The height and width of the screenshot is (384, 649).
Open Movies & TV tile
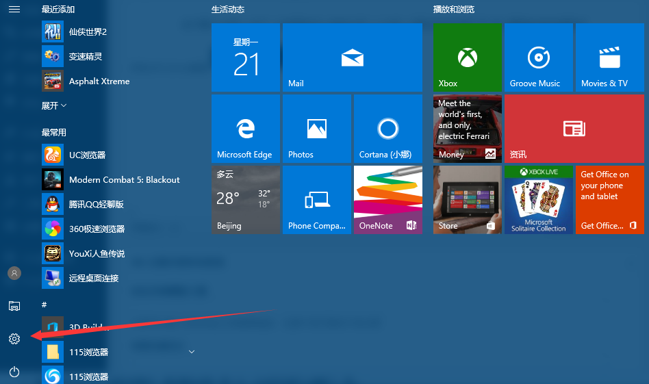tap(610, 57)
